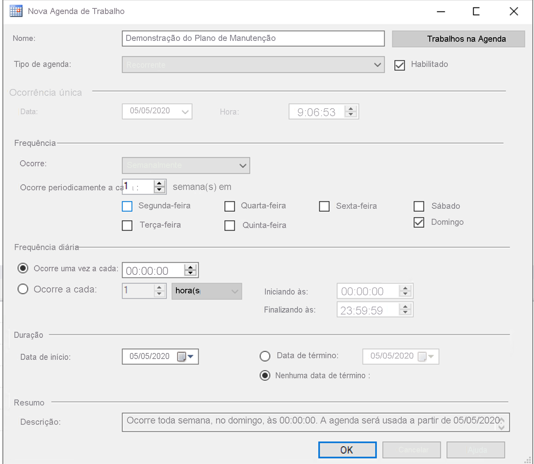Uncheck the Domingo checkbox
The width and height of the screenshot is (534, 464).
pyautogui.click(x=419, y=222)
